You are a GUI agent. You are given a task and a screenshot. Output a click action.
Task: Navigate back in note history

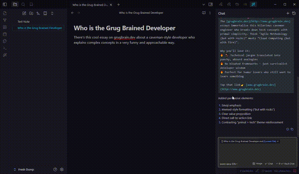pos(72,13)
